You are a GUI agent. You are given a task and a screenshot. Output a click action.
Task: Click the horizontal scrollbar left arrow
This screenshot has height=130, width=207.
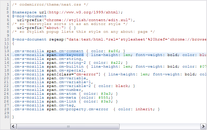pyautogui.click(x=13, y=126)
